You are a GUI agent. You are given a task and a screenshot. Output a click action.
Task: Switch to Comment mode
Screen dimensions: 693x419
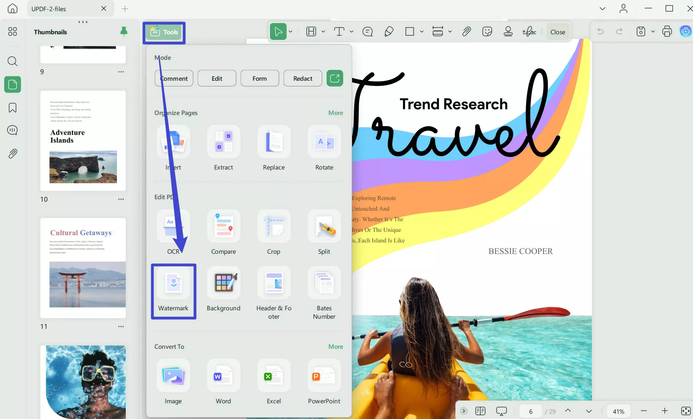[174, 78]
